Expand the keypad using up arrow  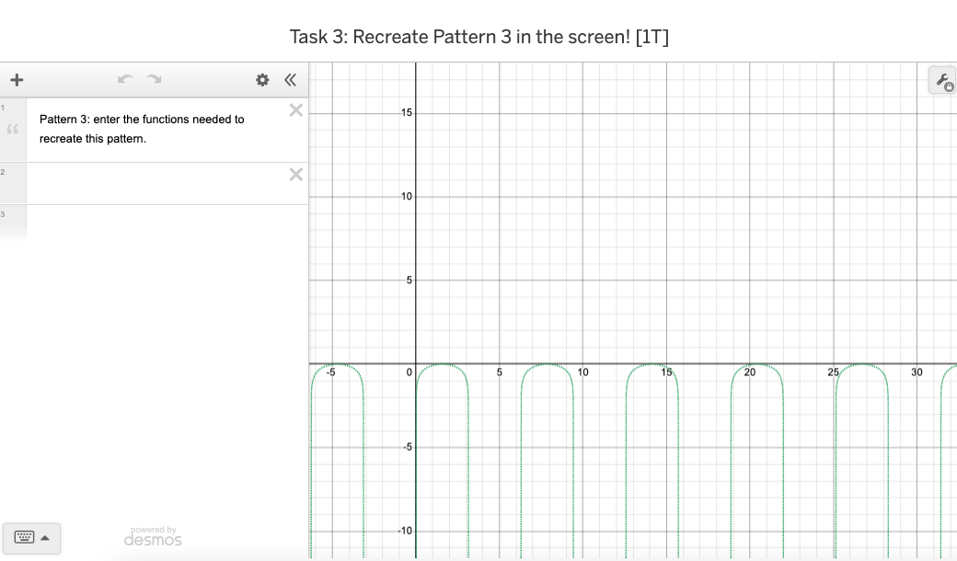tap(45, 538)
